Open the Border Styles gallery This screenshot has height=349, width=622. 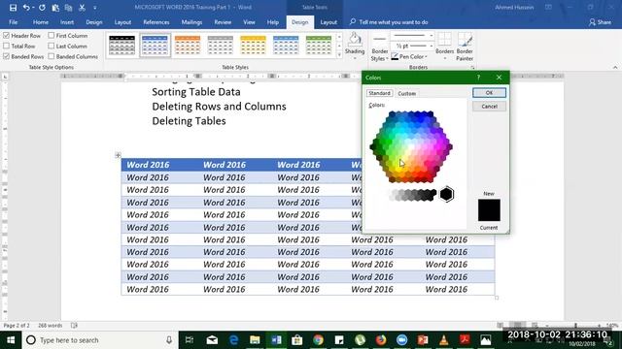[x=380, y=48]
